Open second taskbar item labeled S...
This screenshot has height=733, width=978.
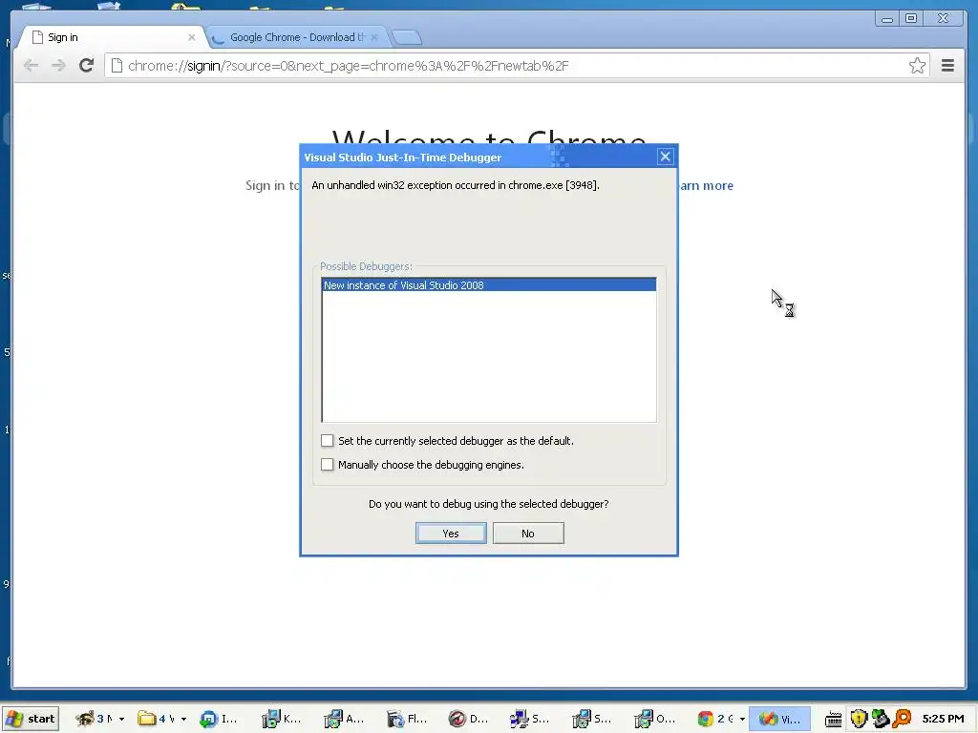click(592, 719)
